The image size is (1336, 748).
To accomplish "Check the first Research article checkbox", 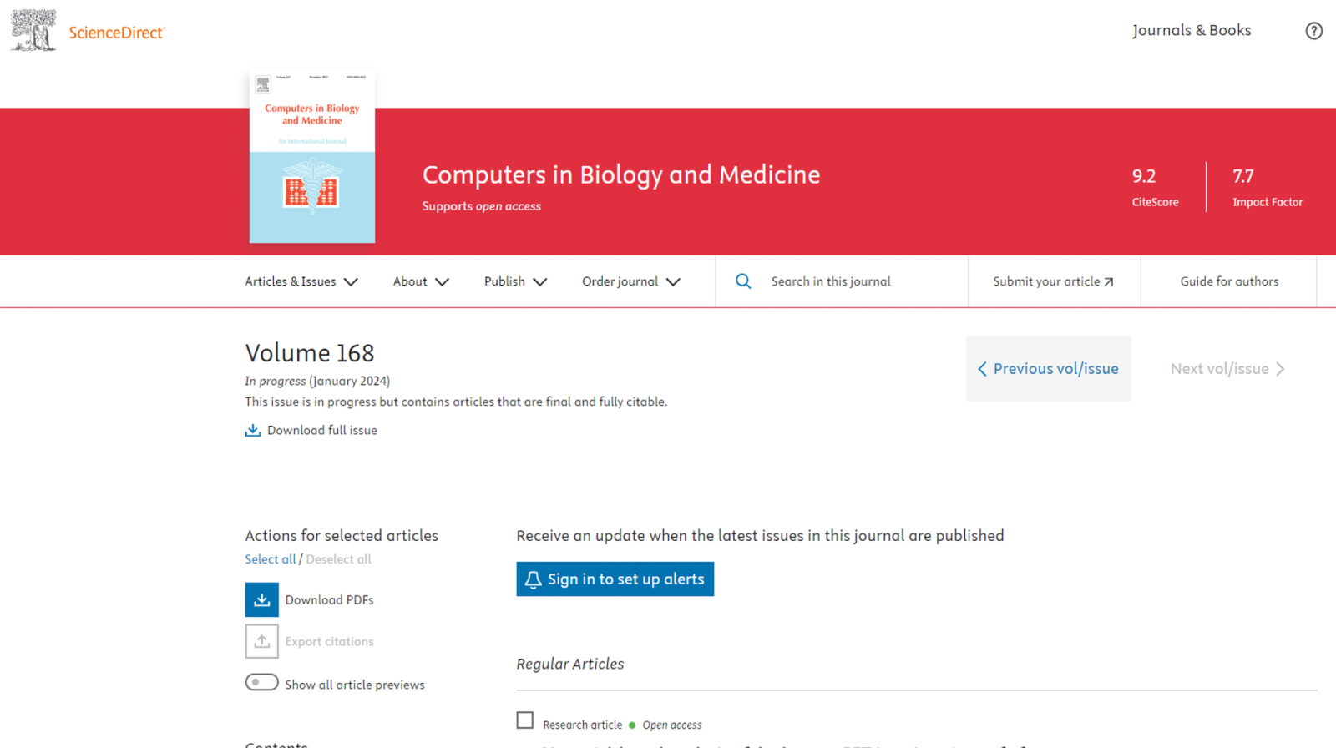I will click(x=524, y=720).
